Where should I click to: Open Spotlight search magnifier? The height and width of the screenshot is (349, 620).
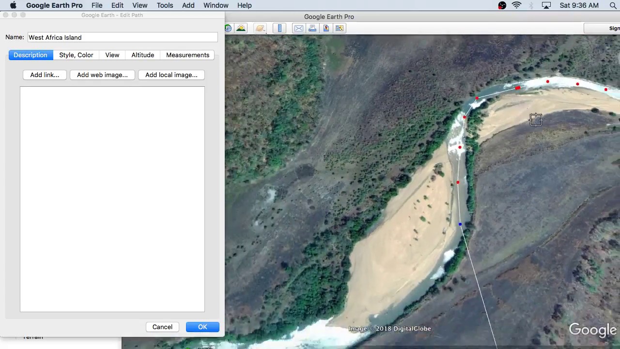pos(613,5)
